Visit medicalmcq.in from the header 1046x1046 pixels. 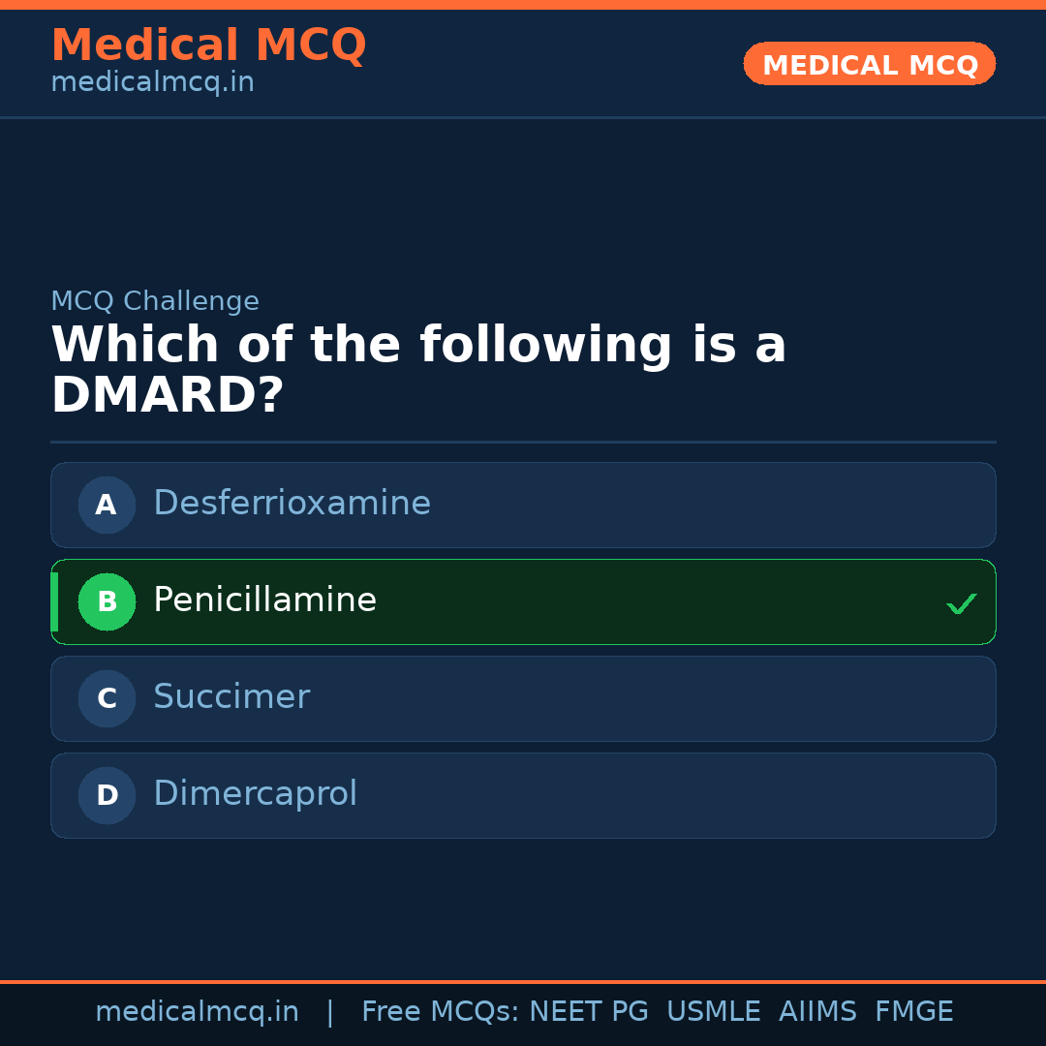[x=152, y=81]
